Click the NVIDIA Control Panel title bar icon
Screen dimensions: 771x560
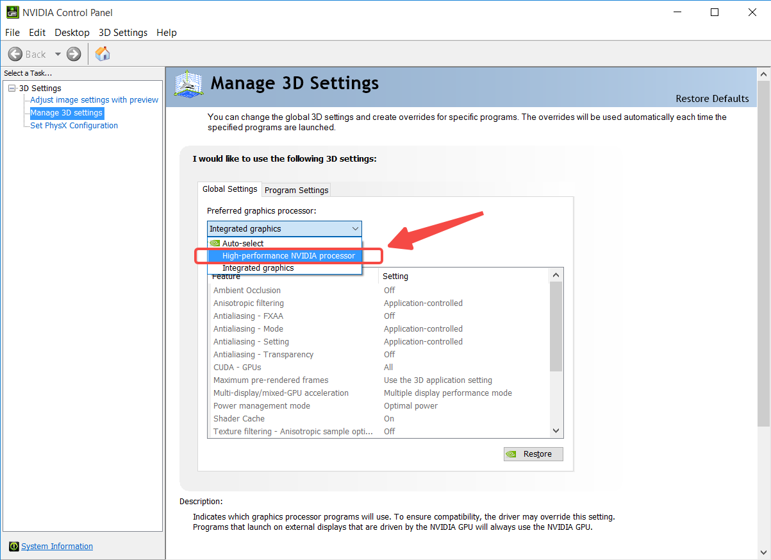pyautogui.click(x=12, y=12)
